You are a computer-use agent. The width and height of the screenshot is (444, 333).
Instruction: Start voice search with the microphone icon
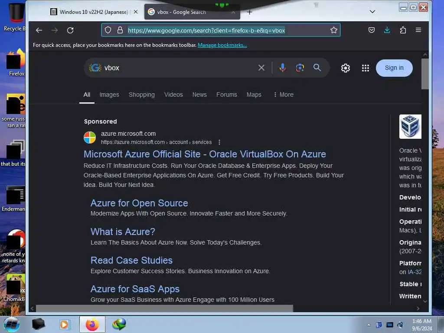[x=282, y=68]
